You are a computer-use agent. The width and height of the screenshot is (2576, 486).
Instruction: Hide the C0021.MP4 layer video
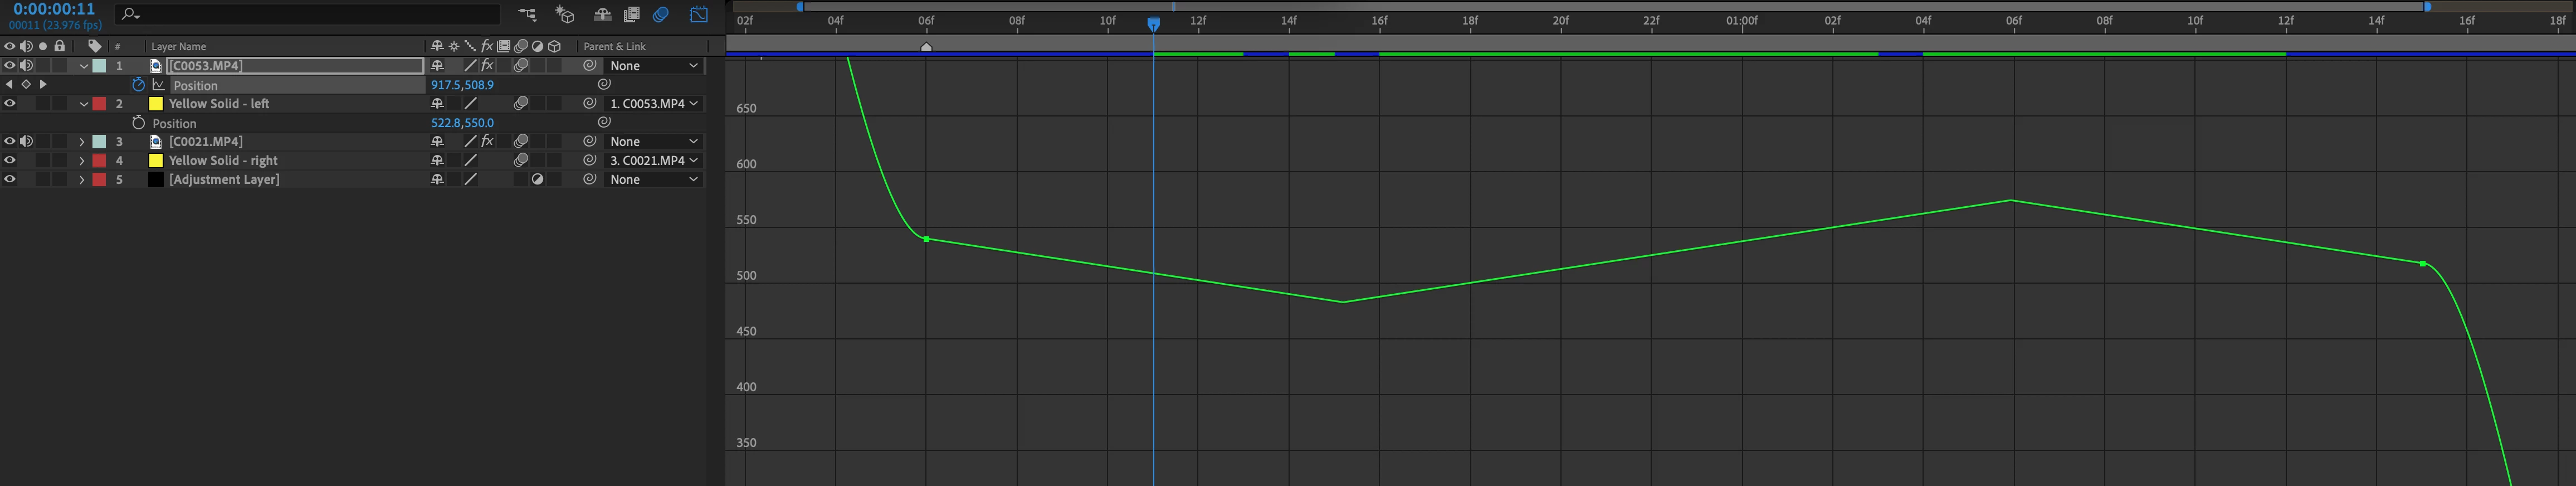click(10, 142)
